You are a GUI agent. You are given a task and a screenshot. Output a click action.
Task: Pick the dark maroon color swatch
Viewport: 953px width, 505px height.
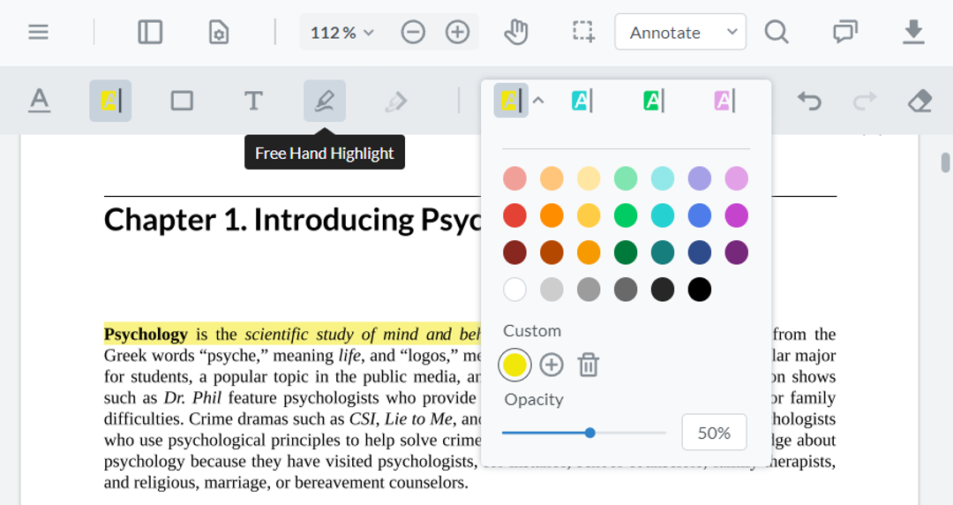[x=514, y=253]
